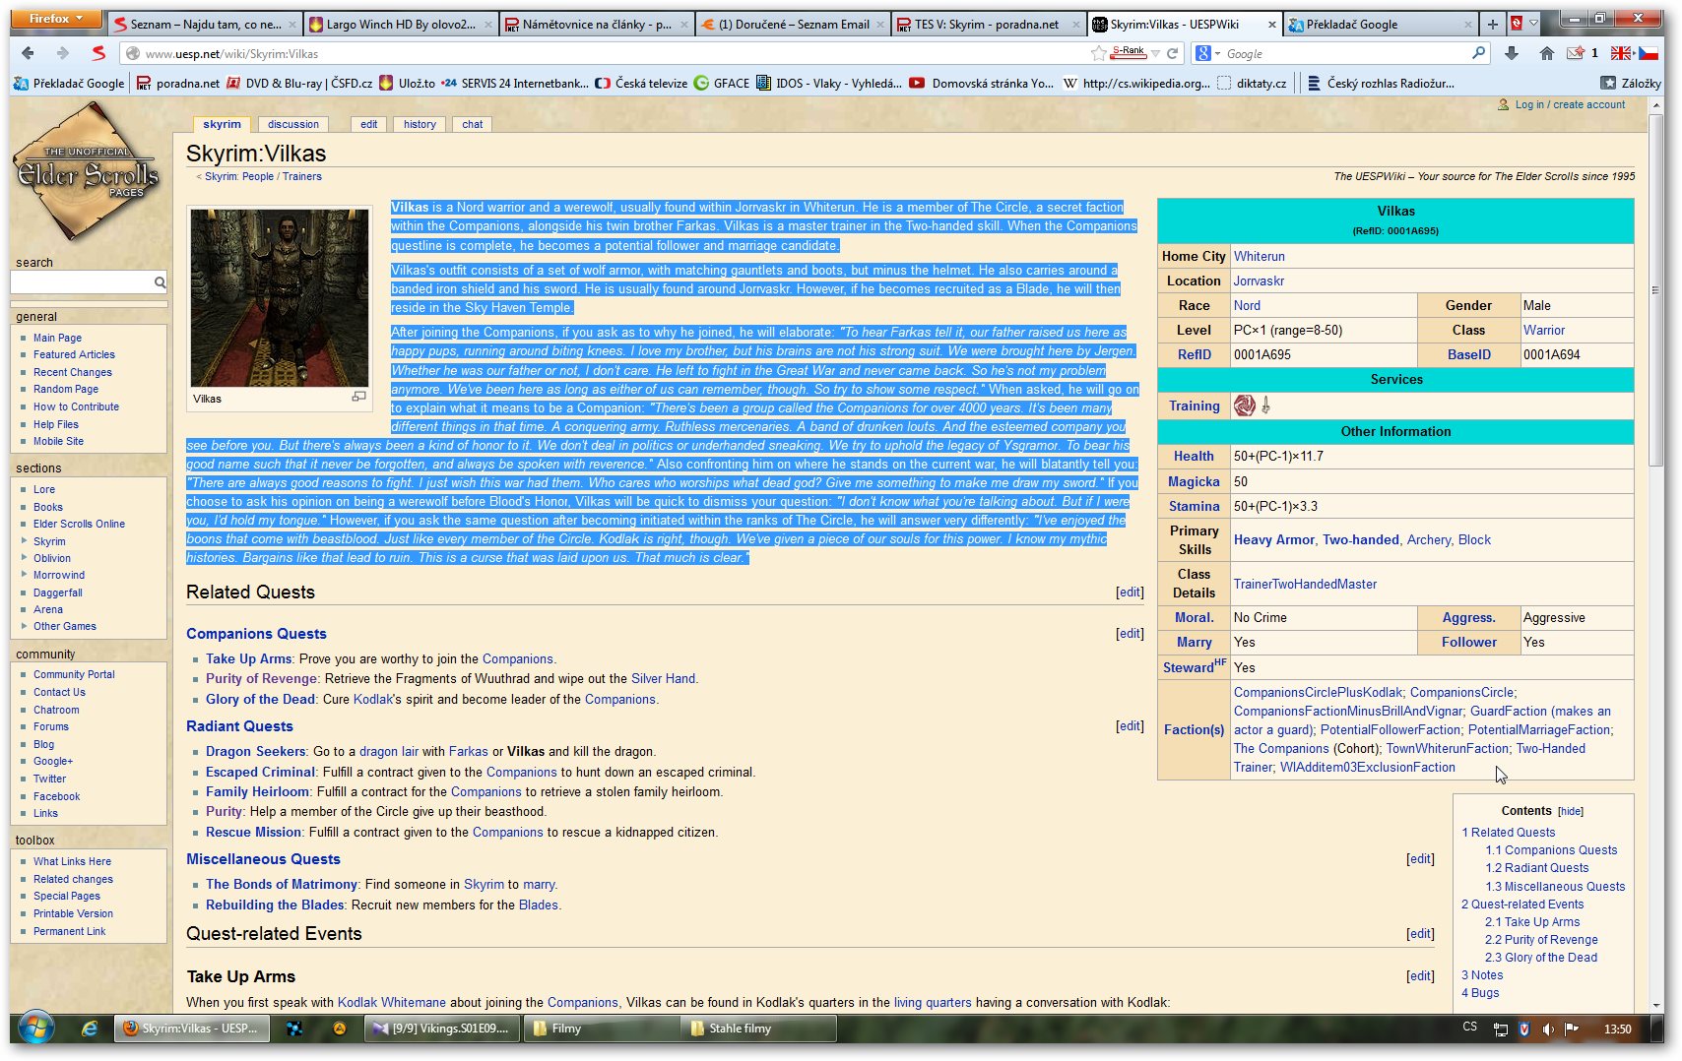Click into the wiki search input field

(x=81, y=282)
